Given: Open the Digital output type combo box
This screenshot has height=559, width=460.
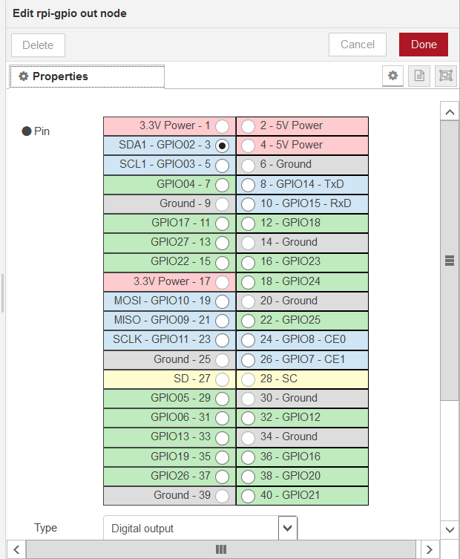Looking at the screenshot, I should tap(191, 529).
